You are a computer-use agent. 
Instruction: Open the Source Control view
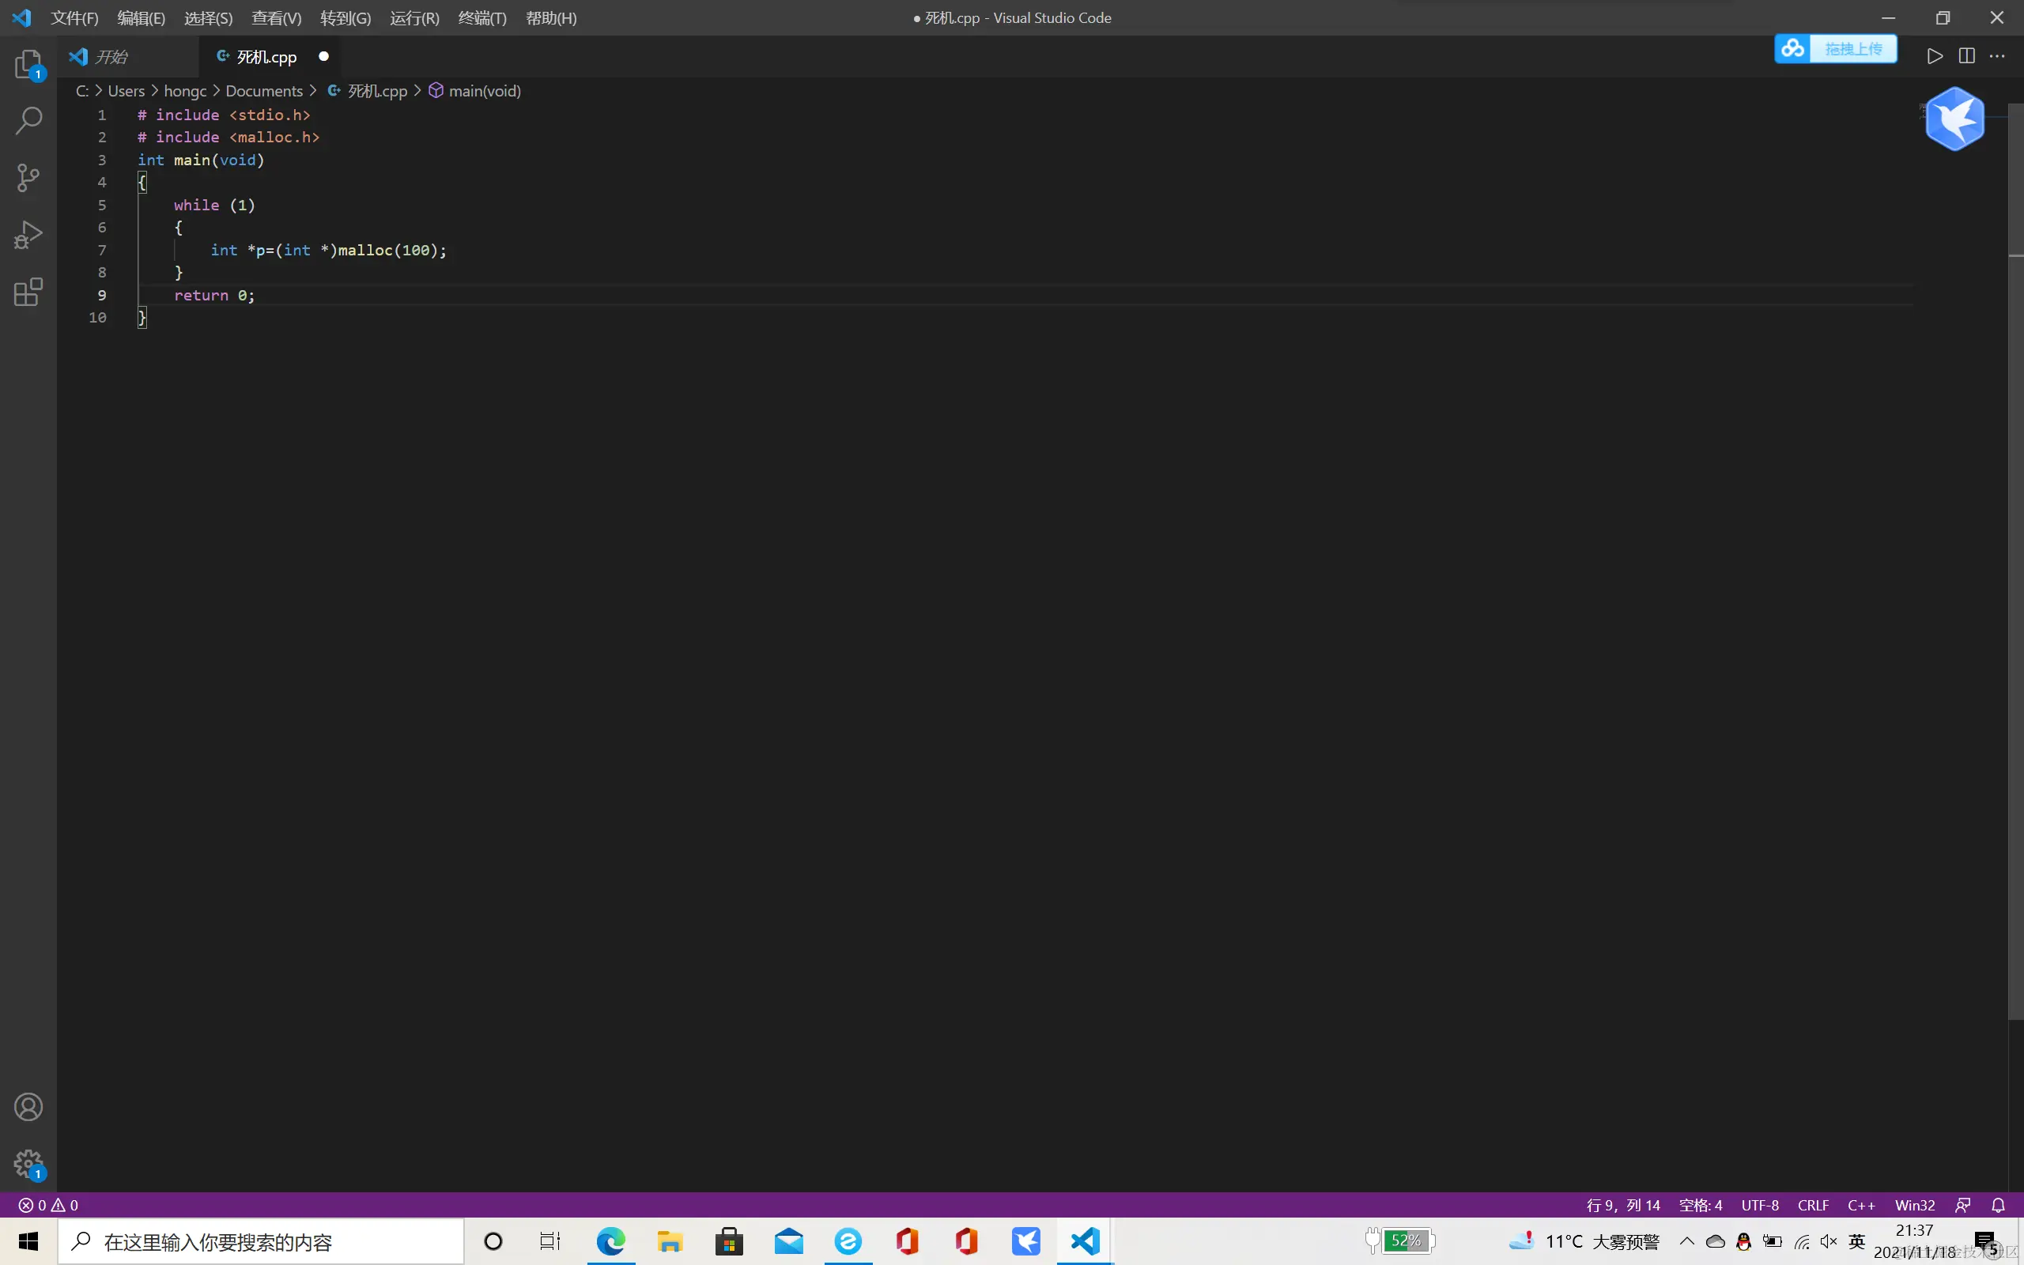coord(28,177)
